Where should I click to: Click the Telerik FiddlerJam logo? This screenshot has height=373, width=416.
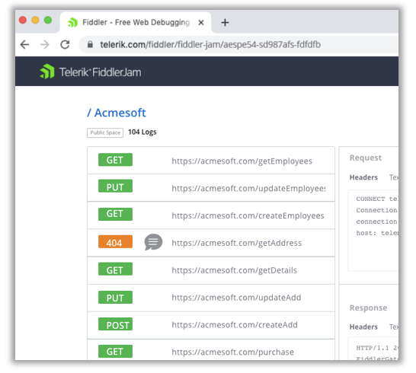click(x=91, y=72)
